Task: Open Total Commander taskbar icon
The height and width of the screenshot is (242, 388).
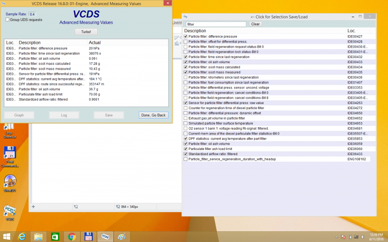Action: click(x=88, y=237)
